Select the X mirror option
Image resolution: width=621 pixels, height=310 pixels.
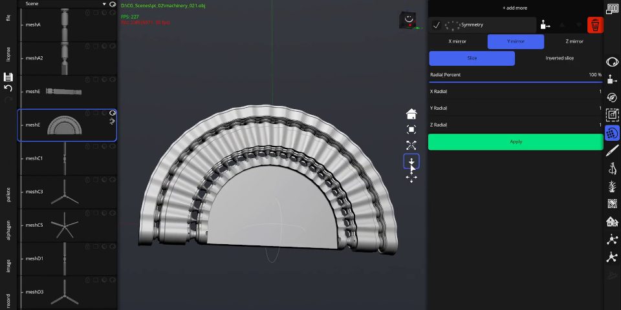[x=457, y=41]
